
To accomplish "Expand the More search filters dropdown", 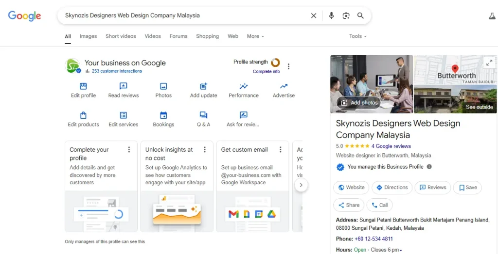I will (x=255, y=36).
